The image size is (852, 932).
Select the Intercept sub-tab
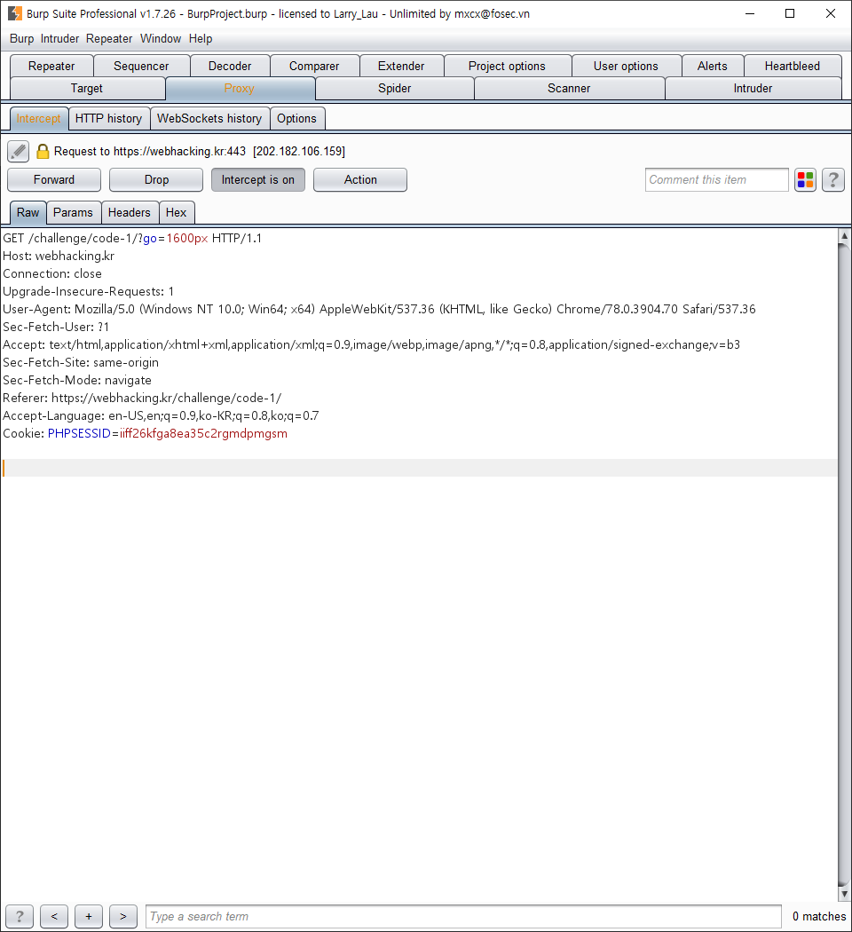pos(39,118)
